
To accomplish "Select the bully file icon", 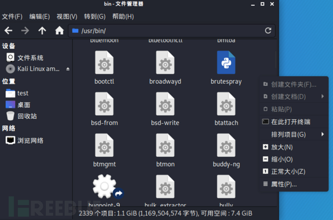I will pyautogui.click(x=226, y=187).
